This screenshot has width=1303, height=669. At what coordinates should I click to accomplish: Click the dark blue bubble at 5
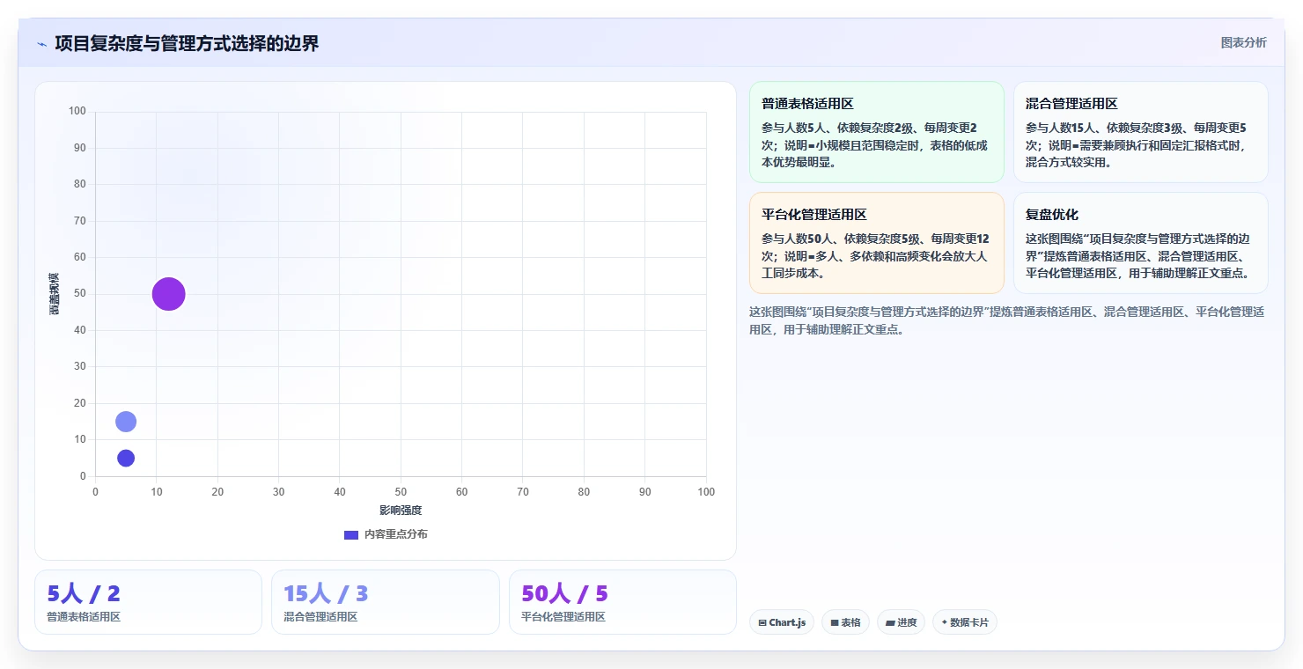point(126,458)
